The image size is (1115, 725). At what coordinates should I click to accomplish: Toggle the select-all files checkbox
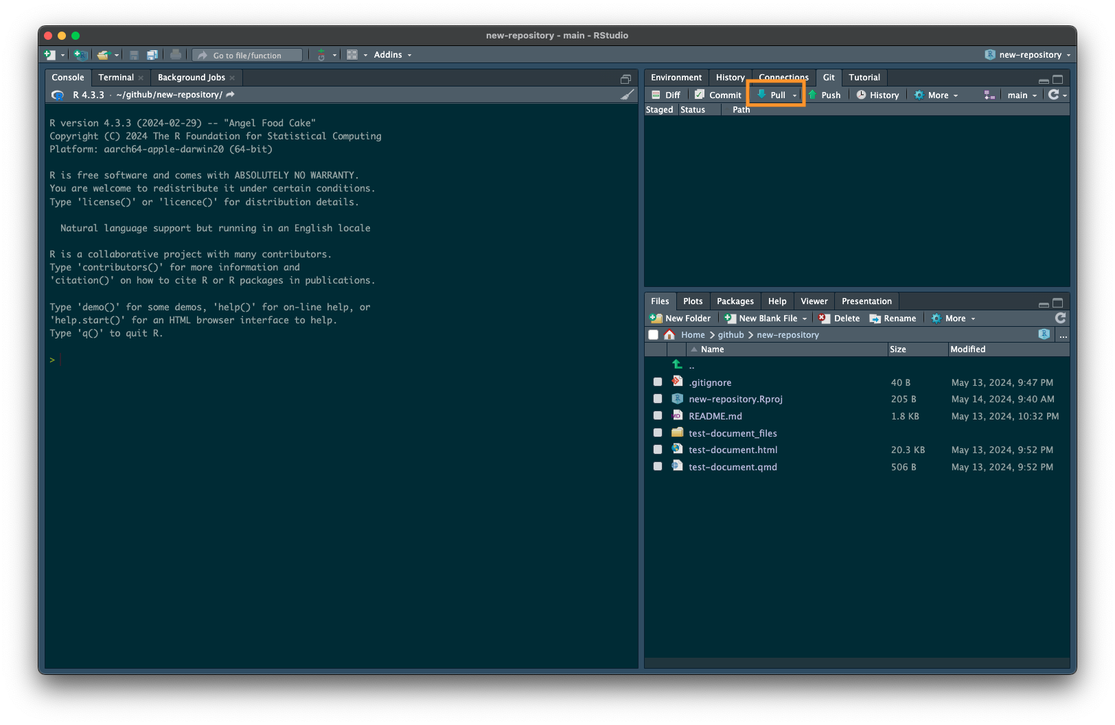click(653, 335)
